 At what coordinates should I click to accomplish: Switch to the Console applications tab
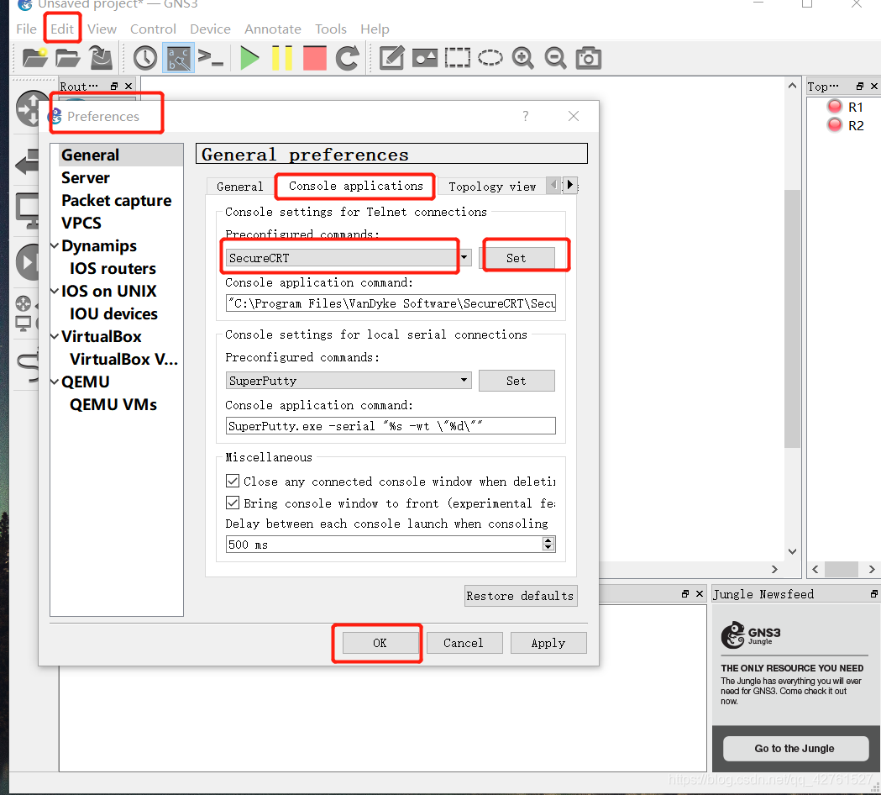(355, 186)
